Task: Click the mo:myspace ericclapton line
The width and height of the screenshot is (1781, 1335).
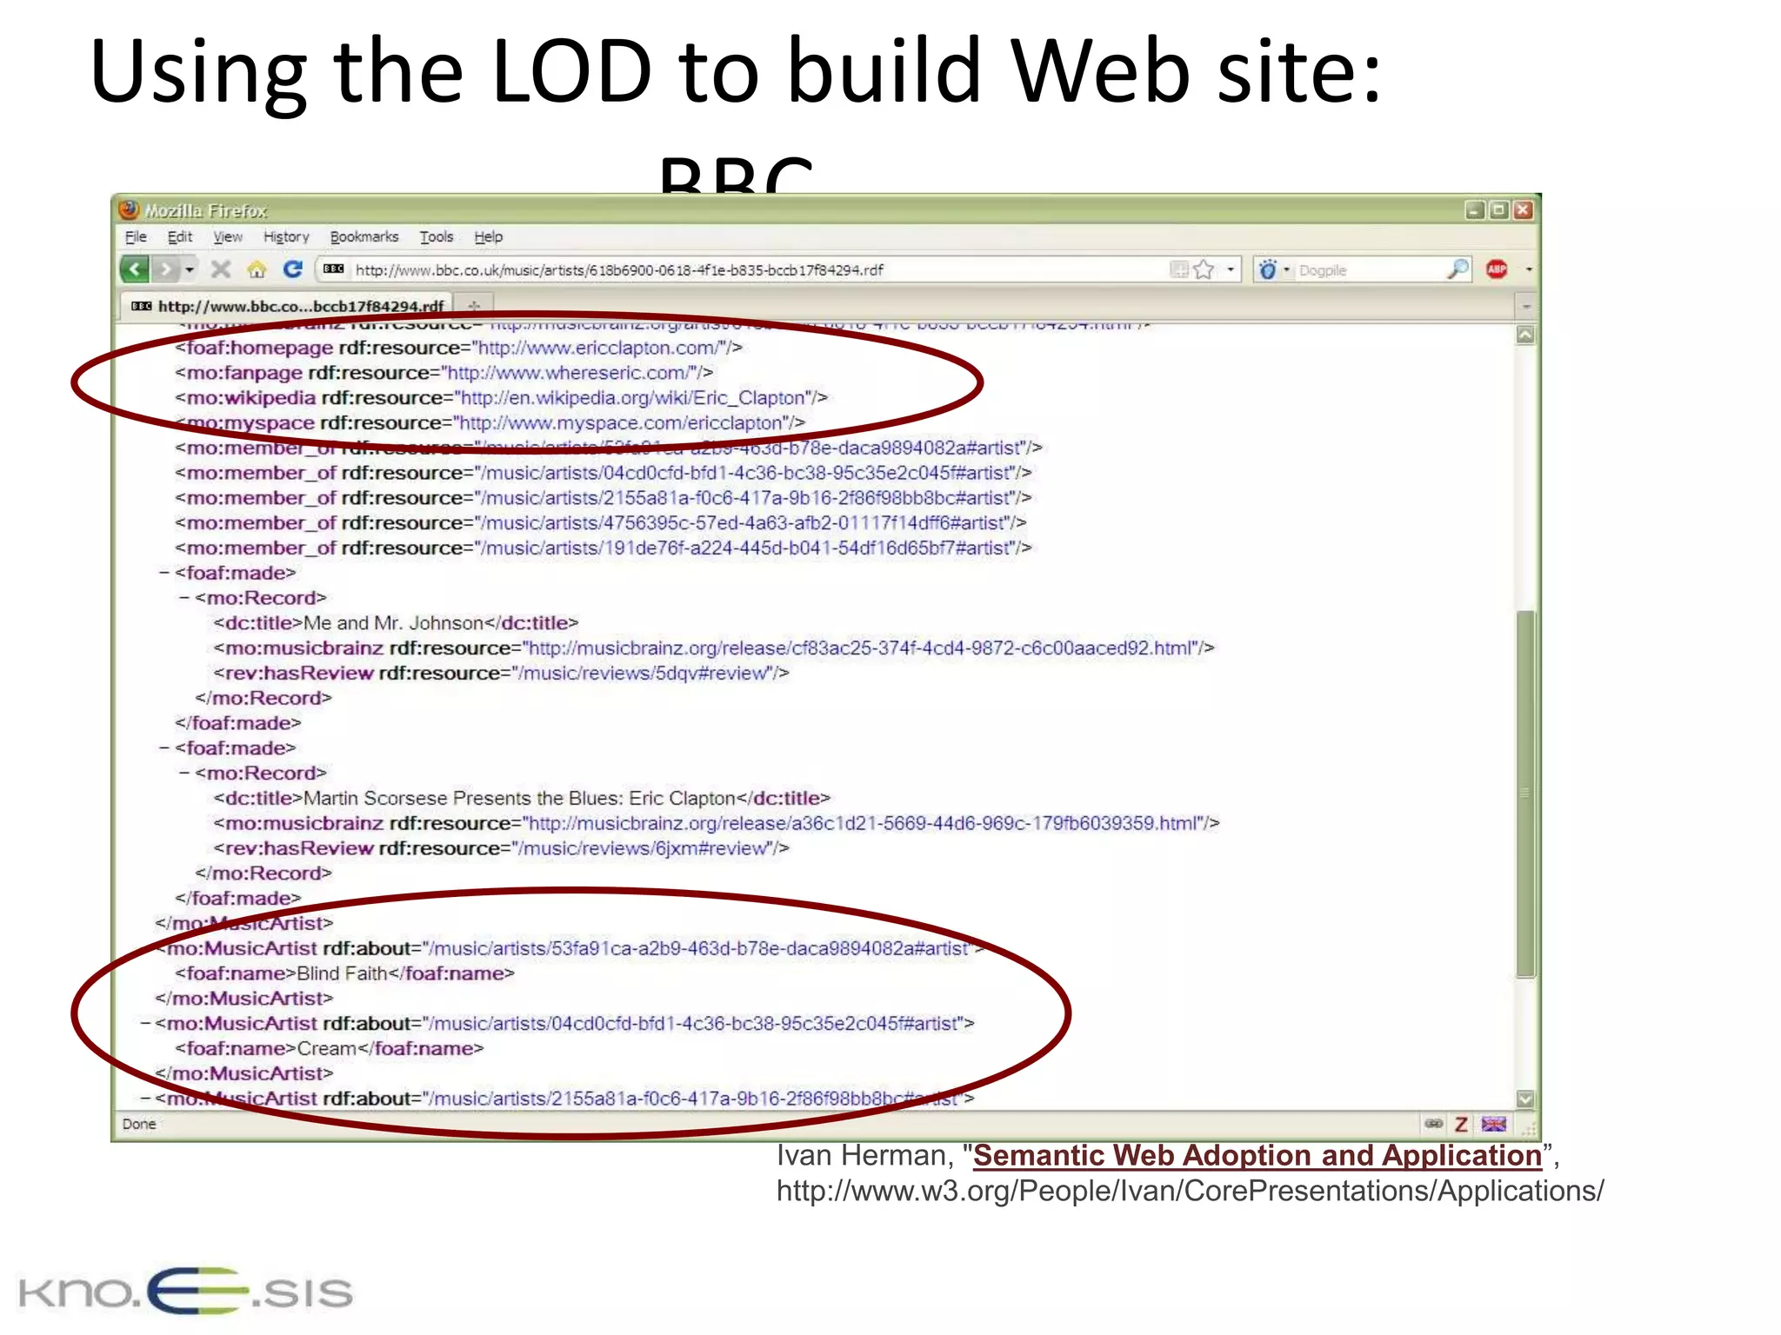Action: [490, 423]
